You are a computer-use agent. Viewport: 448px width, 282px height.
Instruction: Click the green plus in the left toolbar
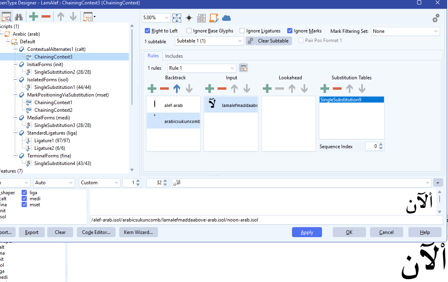tap(34, 17)
